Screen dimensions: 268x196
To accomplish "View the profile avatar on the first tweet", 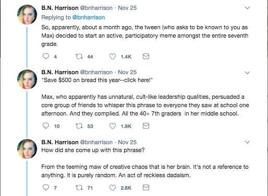I will coord(27,15).
